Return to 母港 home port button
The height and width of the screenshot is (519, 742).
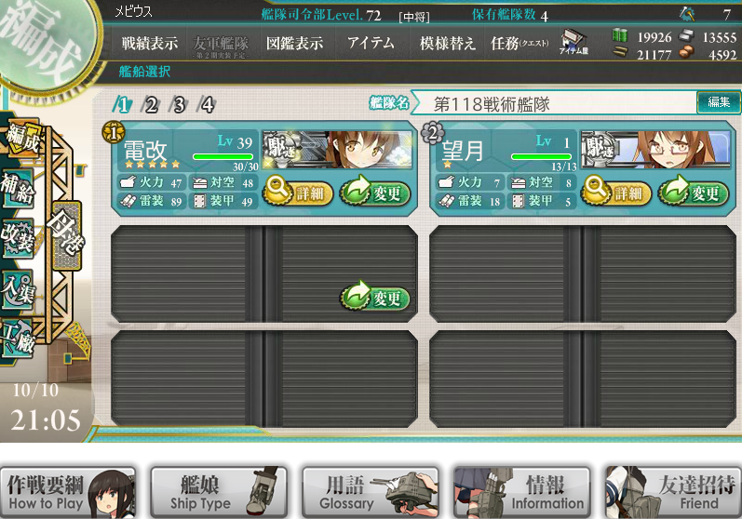pyautogui.click(x=67, y=235)
